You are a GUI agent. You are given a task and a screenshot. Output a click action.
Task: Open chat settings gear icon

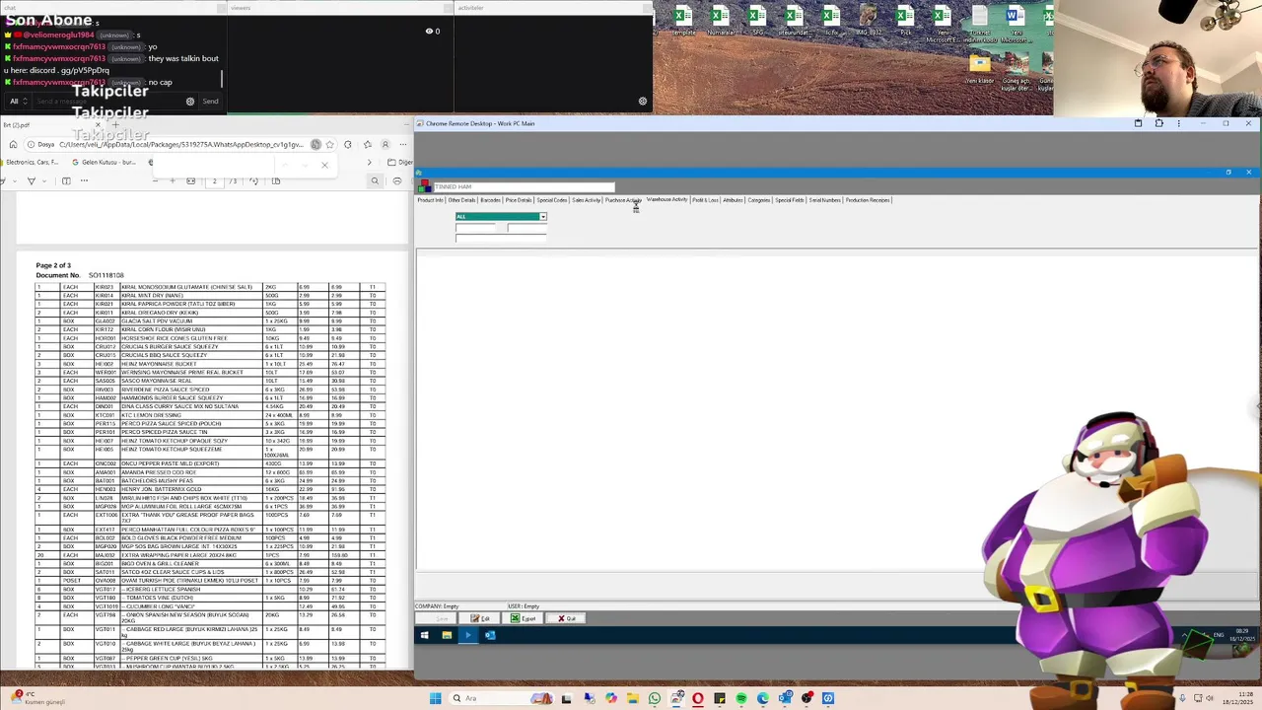click(190, 101)
